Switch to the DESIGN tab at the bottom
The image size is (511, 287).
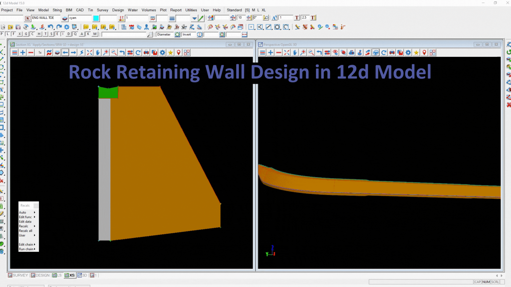42,275
